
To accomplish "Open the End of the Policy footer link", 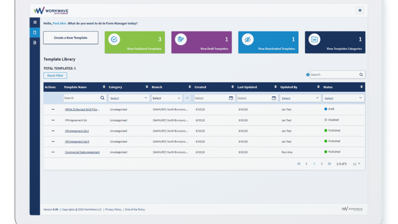I will pos(135,209).
